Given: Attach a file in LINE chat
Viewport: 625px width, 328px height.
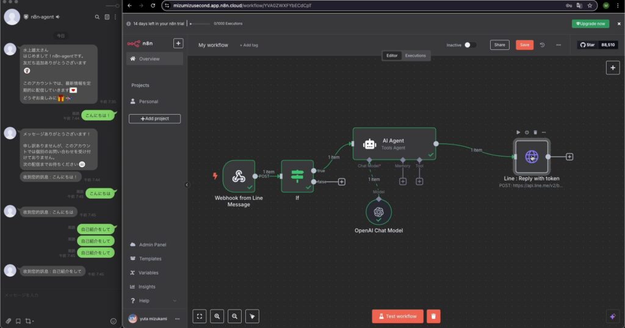Looking at the screenshot, I should click(9, 321).
